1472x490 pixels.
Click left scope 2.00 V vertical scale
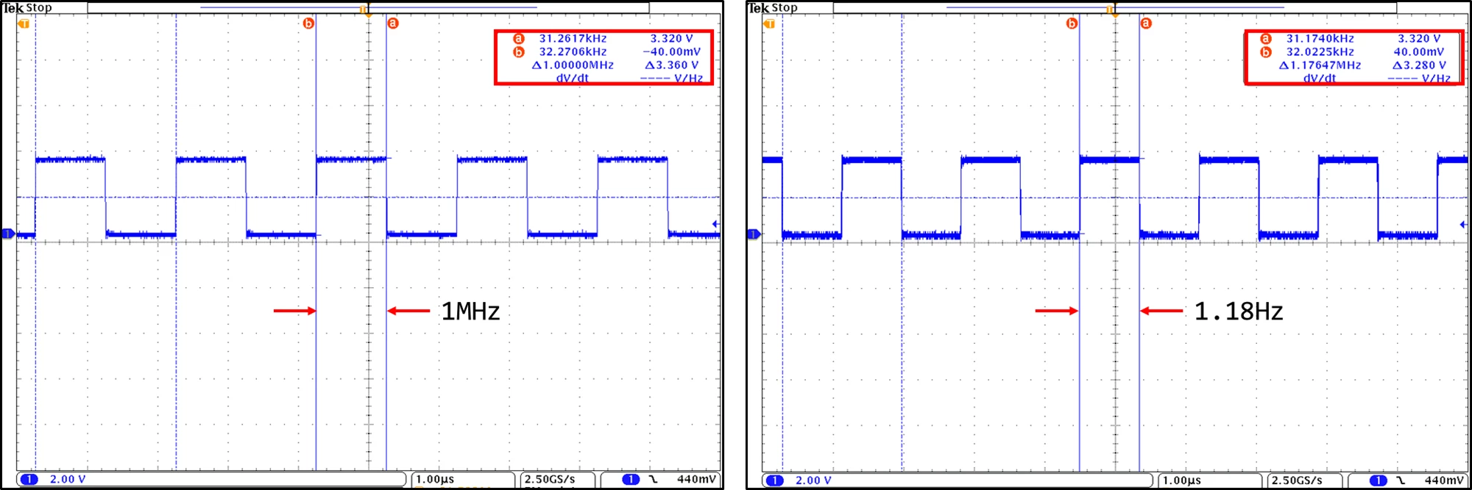[x=68, y=479]
